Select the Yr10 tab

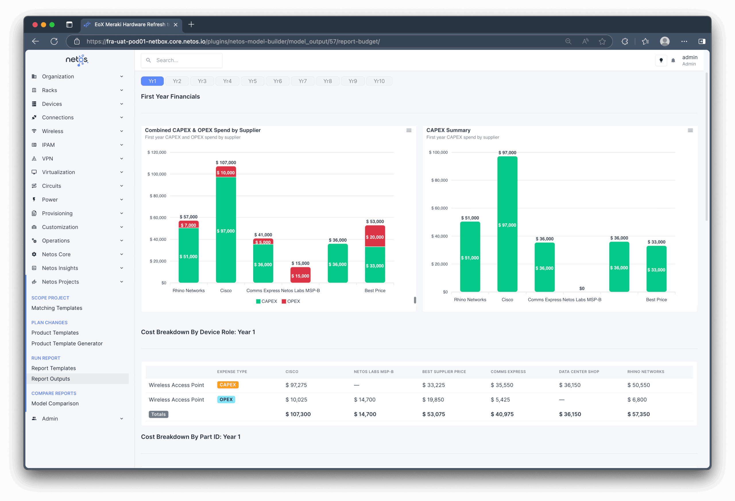pyautogui.click(x=379, y=81)
